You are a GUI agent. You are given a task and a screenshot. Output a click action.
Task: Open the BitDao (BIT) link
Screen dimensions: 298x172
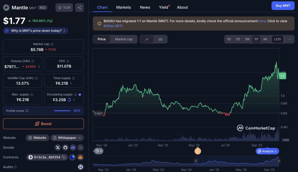[x=113, y=26]
